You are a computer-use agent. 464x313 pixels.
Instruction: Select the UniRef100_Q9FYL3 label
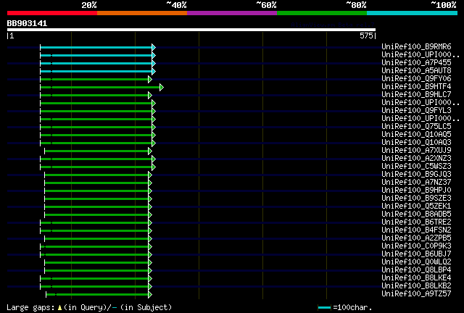pyautogui.click(x=416, y=111)
